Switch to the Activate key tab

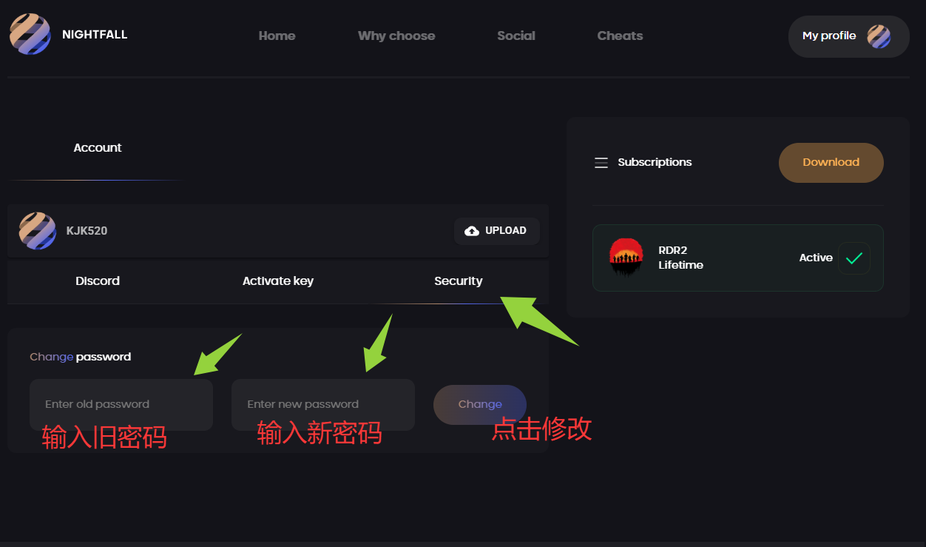pos(278,281)
